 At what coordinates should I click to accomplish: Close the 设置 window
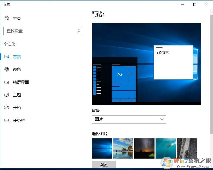point(207,5)
